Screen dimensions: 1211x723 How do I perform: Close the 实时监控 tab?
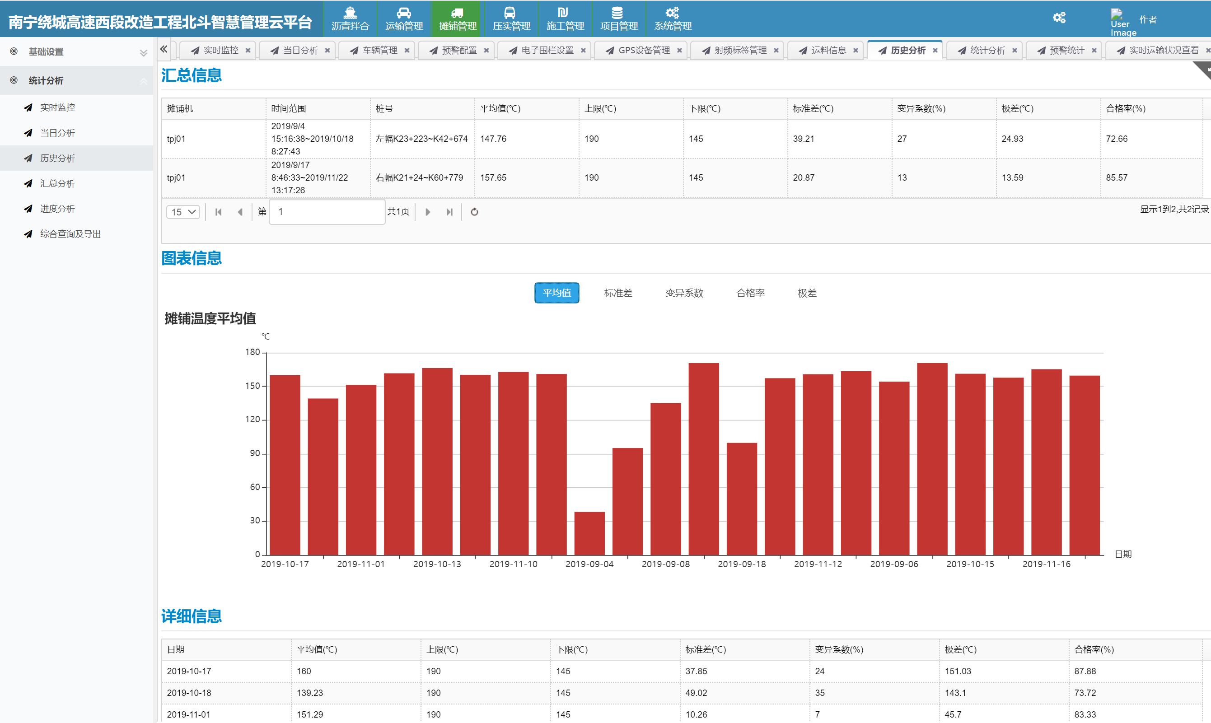[x=248, y=50]
